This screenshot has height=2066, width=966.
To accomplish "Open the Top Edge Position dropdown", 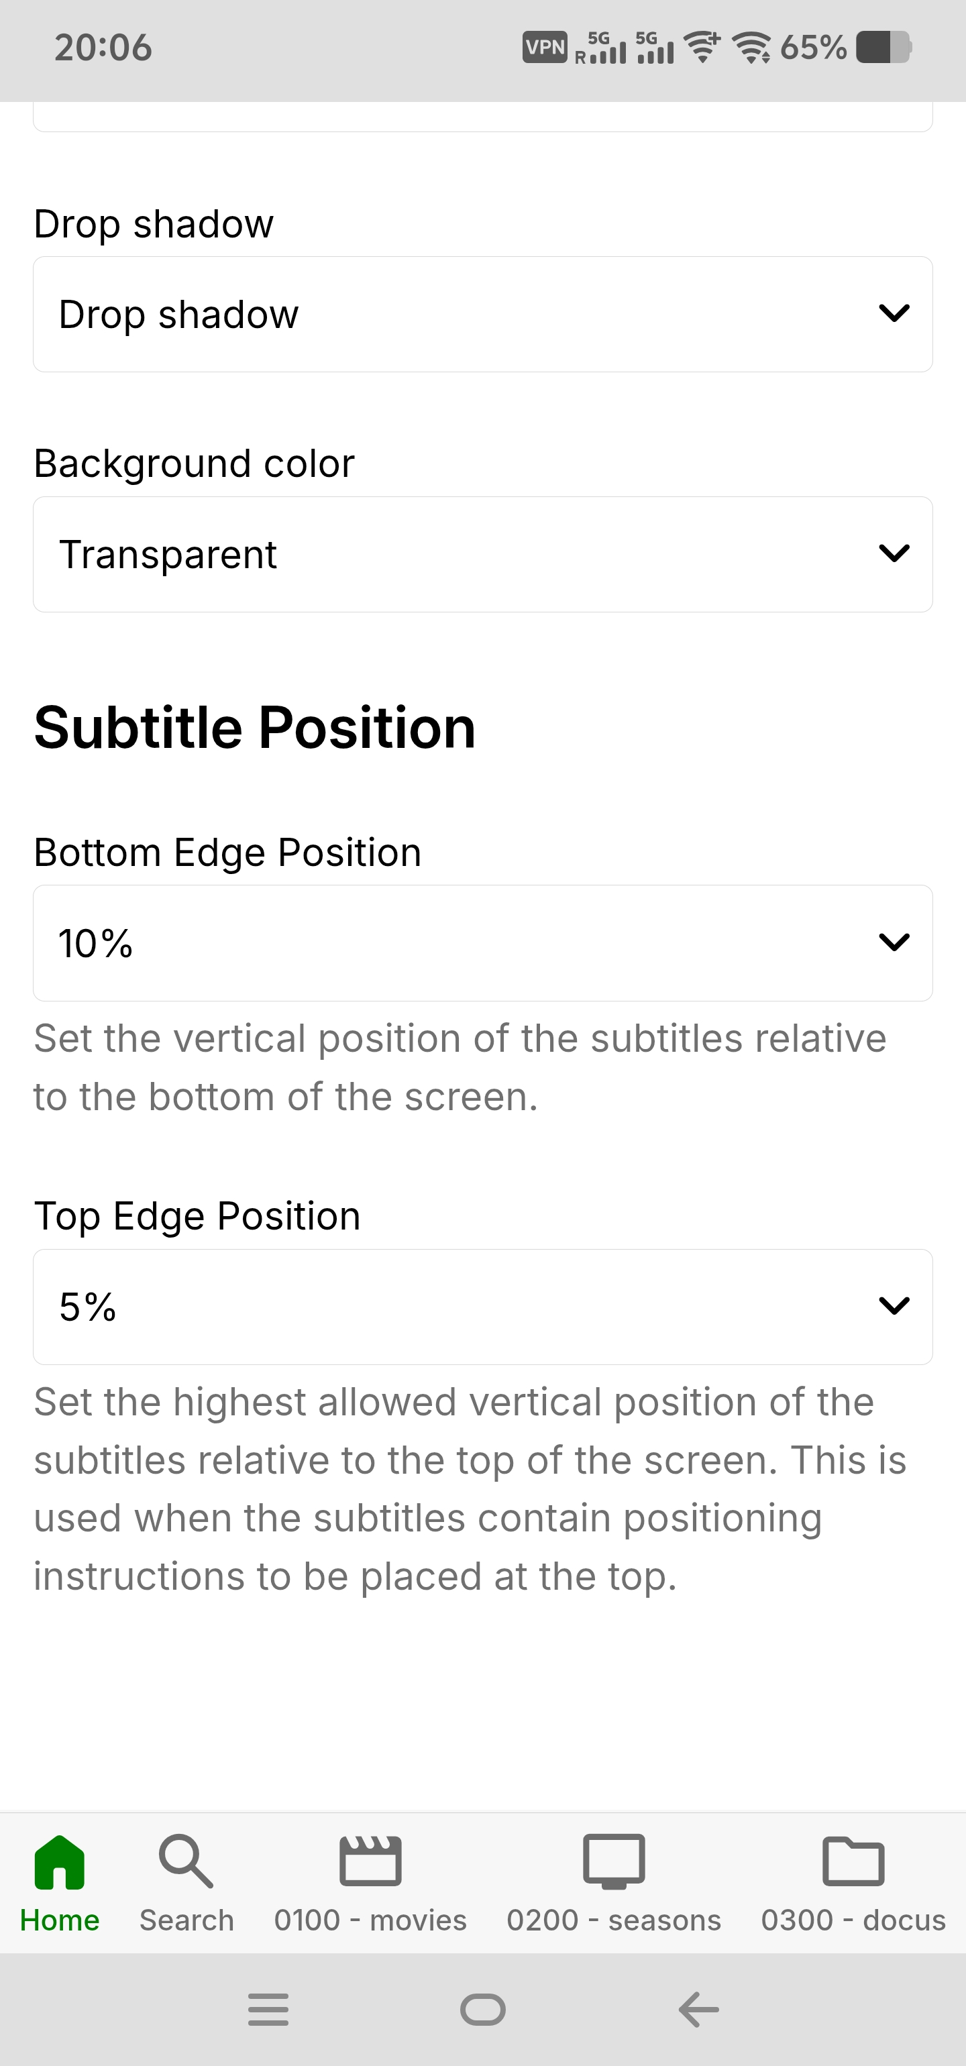I will (482, 1307).
